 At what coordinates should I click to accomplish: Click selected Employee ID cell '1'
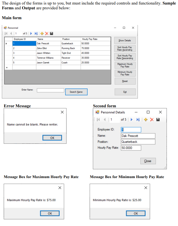coord(24,43)
